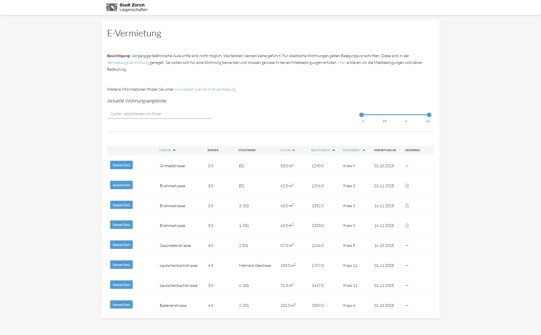
Task: Click the area value 103.0 m²
Action: point(288,265)
